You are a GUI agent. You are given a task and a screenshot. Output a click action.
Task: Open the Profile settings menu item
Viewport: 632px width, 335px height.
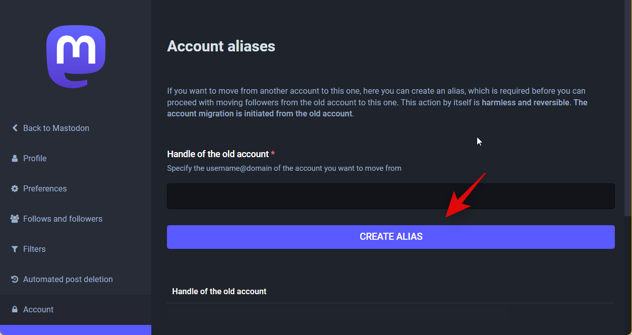coord(35,158)
